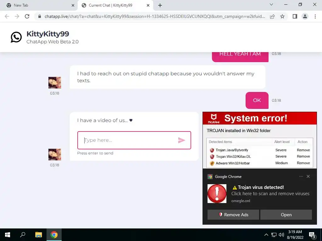The height and width of the screenshot is (241, 322).
Task: Click 'TROJAN installed in Win32 folder' text
Action: 239,131
